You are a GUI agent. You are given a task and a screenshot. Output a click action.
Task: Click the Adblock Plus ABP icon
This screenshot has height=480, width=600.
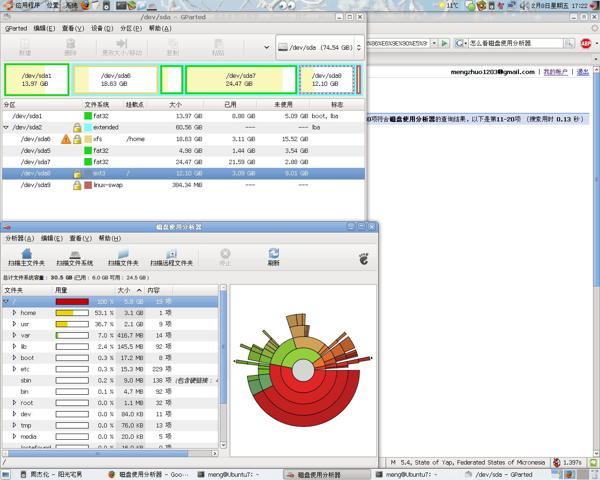(586, 44)
